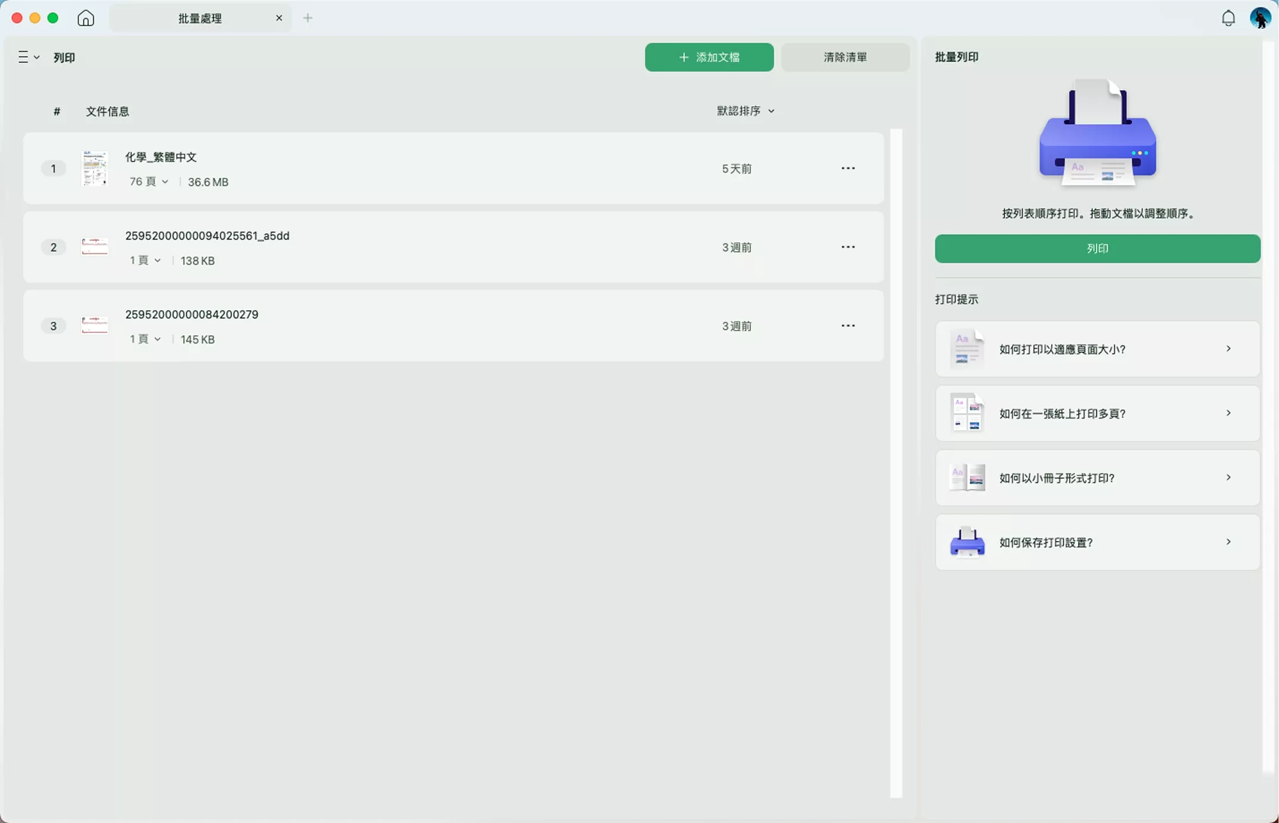The width and height of the screenshot is (1279, 823).
Task: Click chevron on 如何以小冊子形式打印 card
Action: pos(1228,477)
